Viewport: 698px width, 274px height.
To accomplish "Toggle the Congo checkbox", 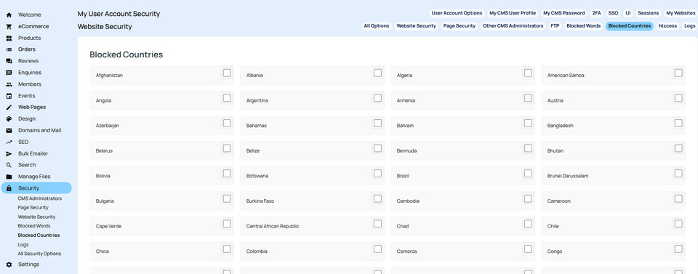I will pos(678,249).
